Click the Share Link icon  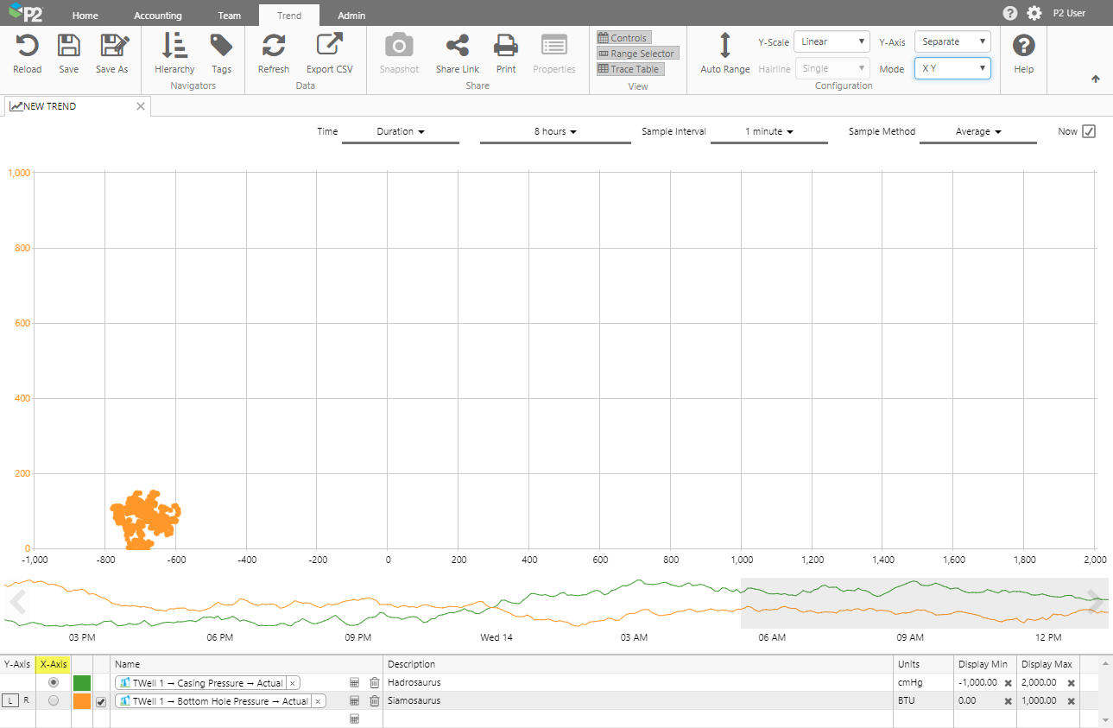tap(457, 46)
